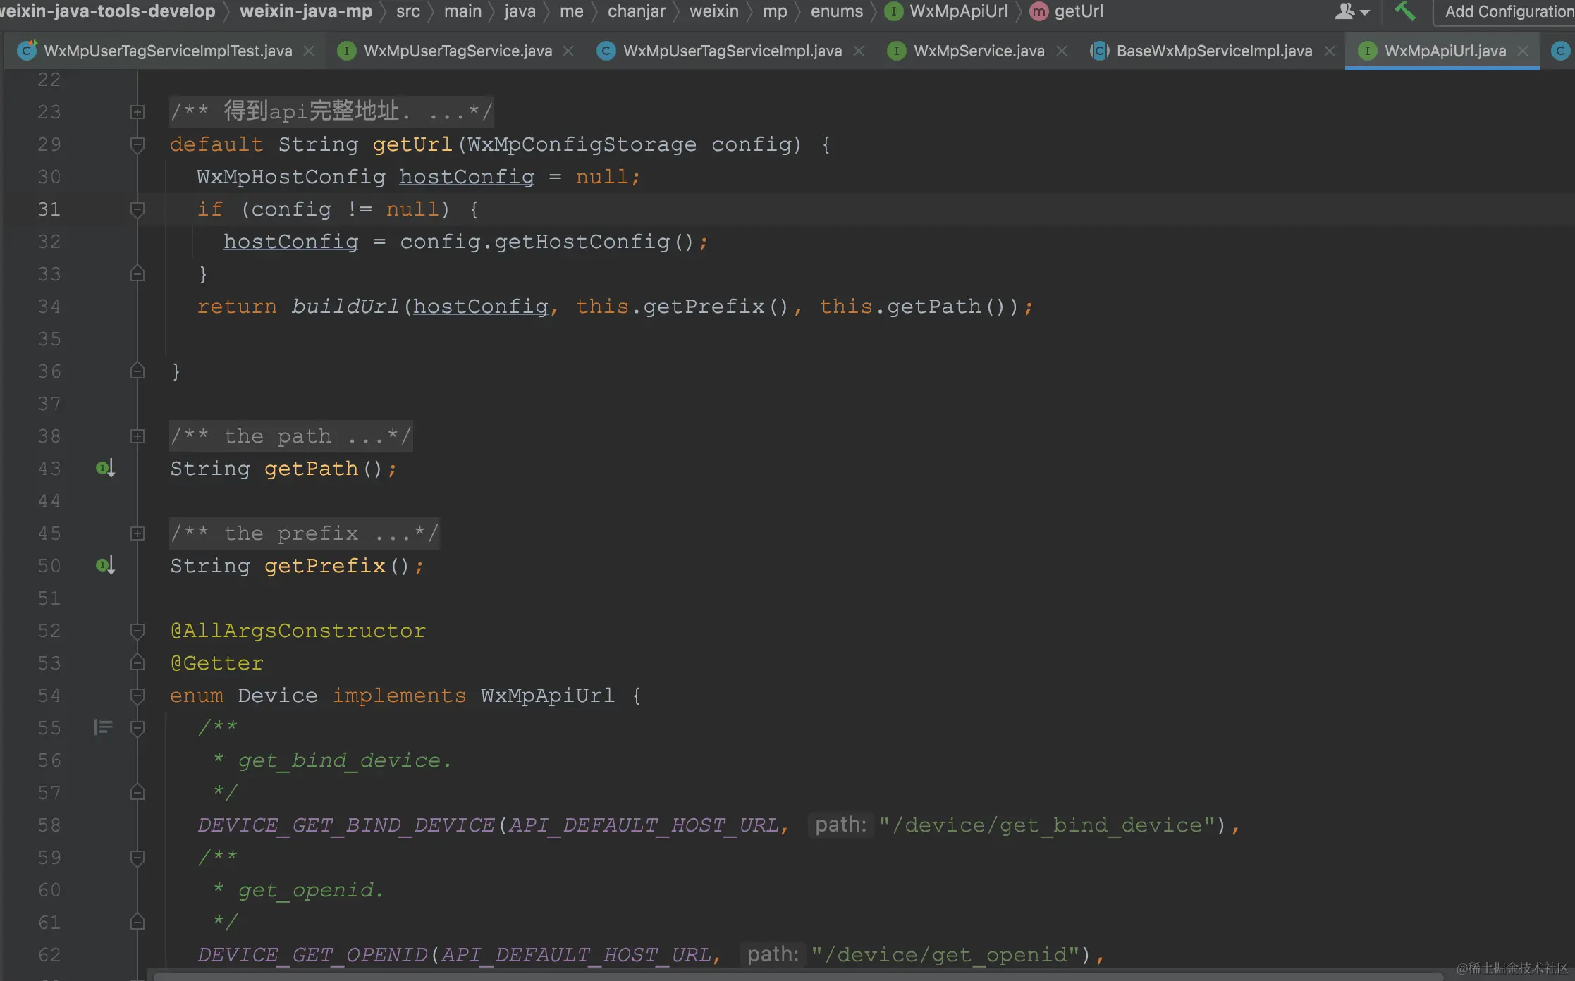The image size is (1575, 981).
Task: Click getPath method declaration name
Action: click(x=311, y=469)
